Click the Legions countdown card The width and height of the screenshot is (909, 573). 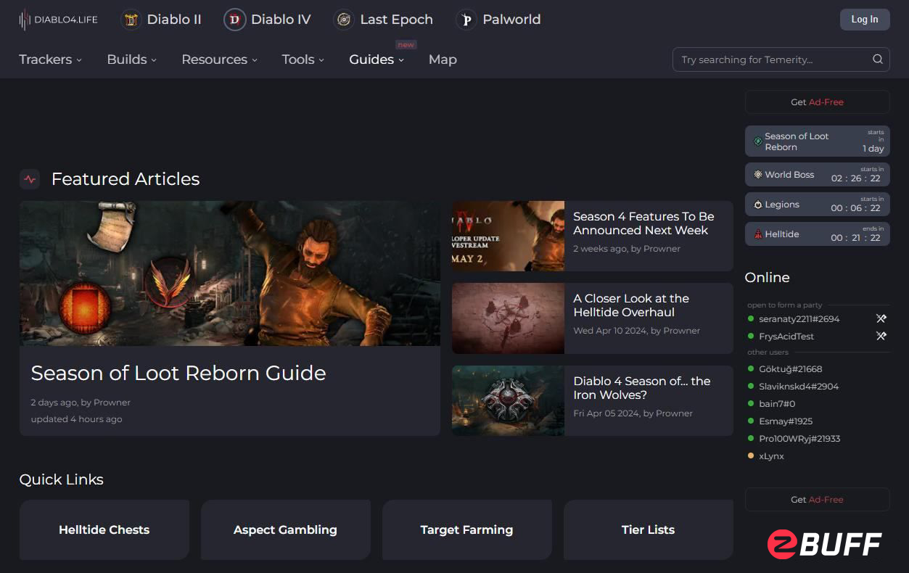(x=818, y=205)
